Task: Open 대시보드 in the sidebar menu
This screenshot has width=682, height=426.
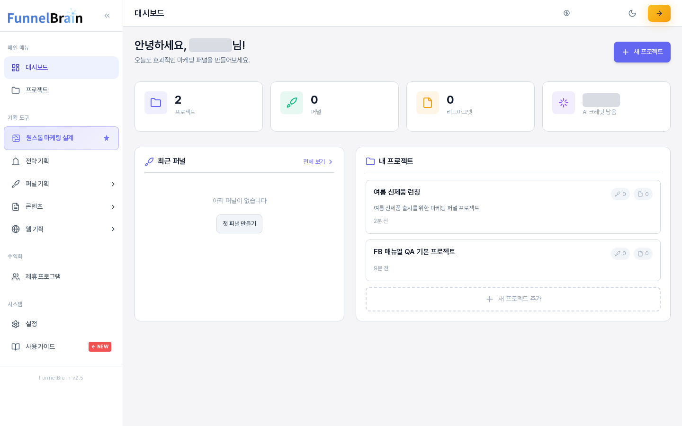Action: [61, 68]
